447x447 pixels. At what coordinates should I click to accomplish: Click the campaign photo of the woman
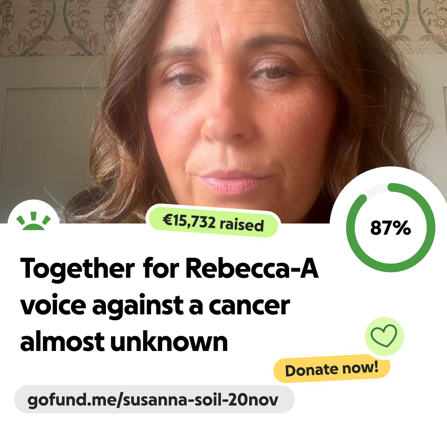223,111
